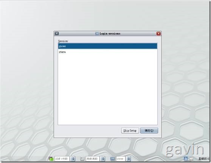Open the window menu at the dialog's top-left
Image resolution: width=211 pixels, height=163 pixels.
pos(57,33)
